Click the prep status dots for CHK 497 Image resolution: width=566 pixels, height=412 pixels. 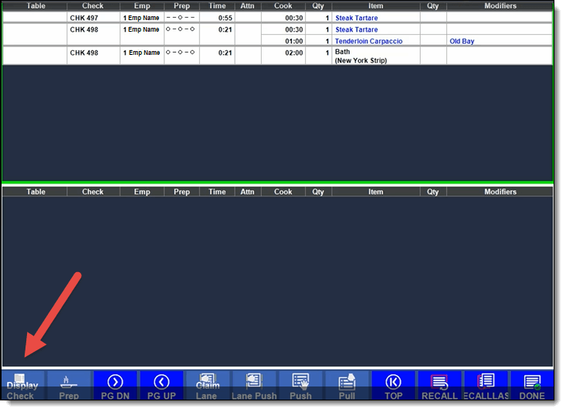click(180, 17)
